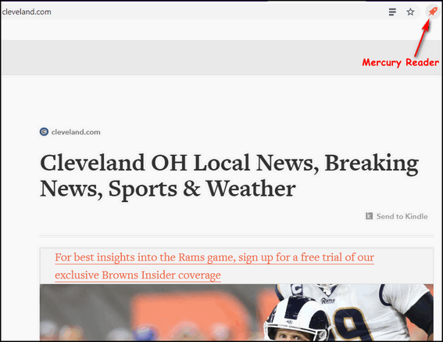This screenshot has width=443, height=342.
Task: Open the football players photo
Action: coord(237,312)
